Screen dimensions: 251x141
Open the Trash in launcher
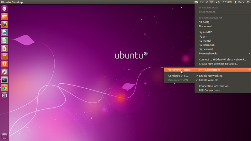[x=4, y=136]
